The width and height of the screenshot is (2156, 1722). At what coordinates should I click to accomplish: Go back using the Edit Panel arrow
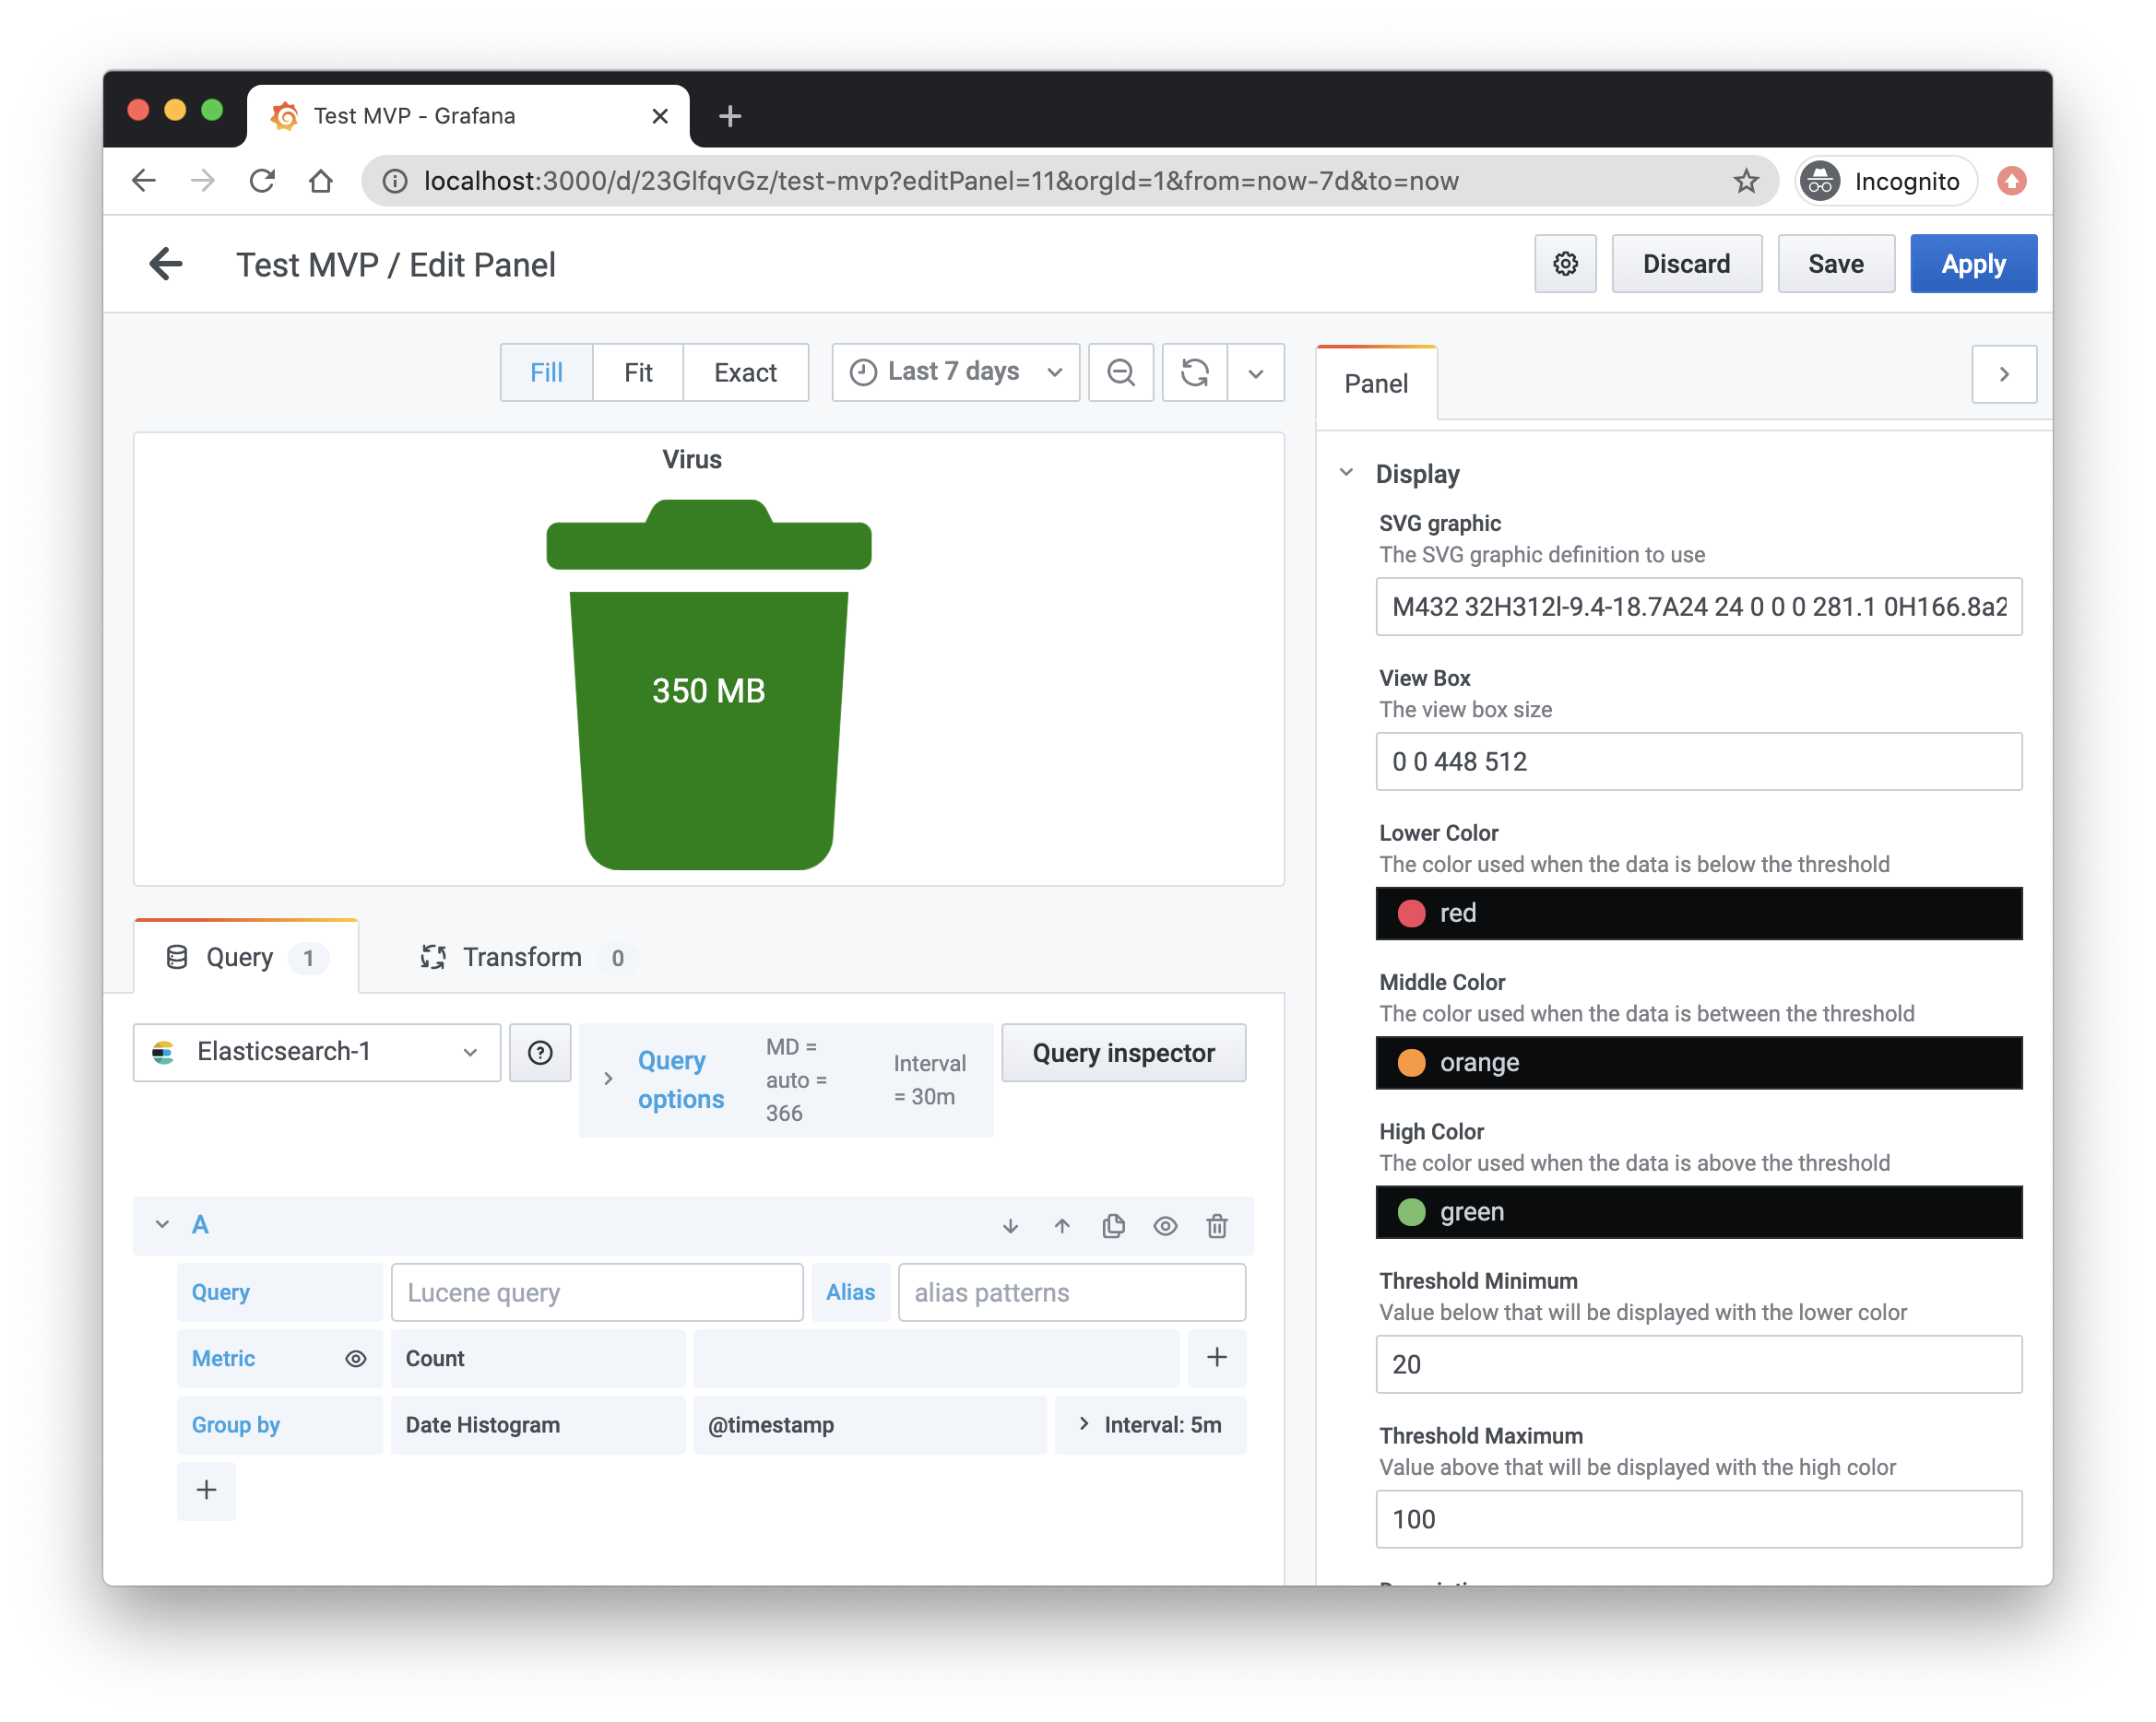(x=166, y=264)
